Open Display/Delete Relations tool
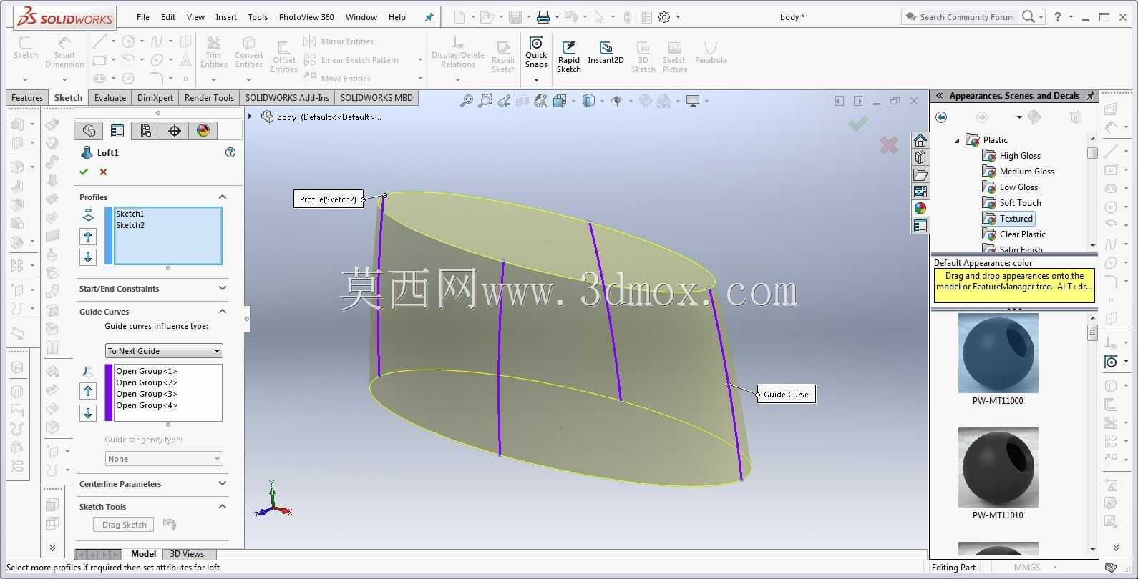Screen dimensions: 1138x579 tap(458, 52)
